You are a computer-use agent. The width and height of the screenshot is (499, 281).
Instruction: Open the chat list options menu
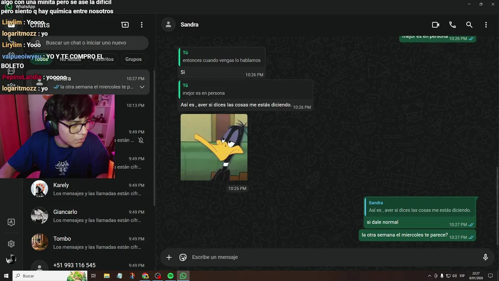142,25
